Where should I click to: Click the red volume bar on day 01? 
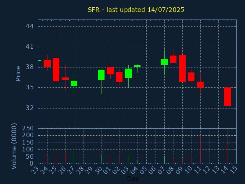point(110,159)
